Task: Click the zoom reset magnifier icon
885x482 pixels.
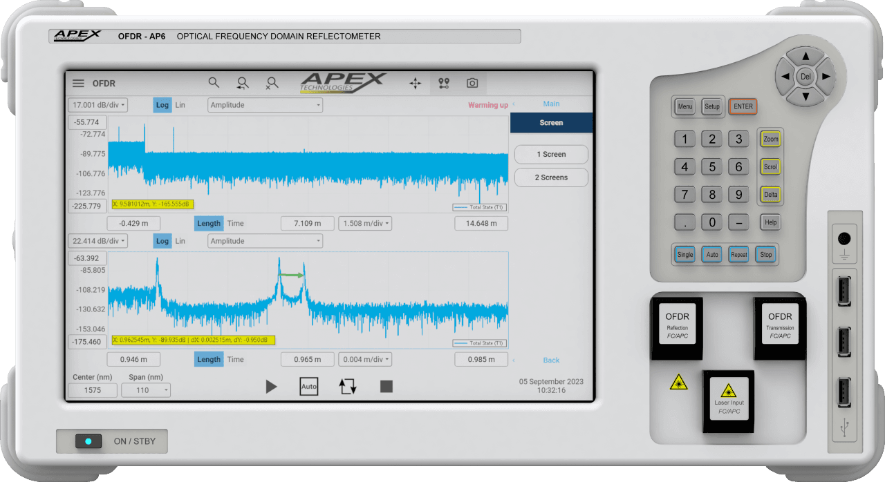Action: click(272, 84)
